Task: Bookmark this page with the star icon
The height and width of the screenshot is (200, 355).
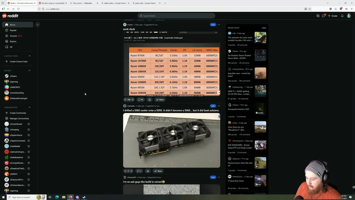Action: pos(310,9)
